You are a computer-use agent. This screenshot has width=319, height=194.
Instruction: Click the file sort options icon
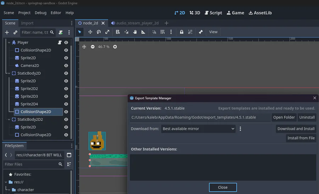pyautogui.click(x=69, y=164)
